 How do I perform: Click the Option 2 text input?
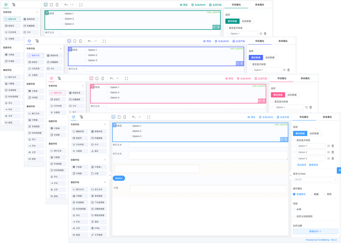tap(311, 152)
